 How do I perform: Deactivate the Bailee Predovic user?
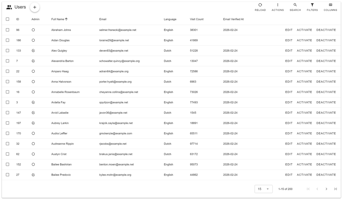[x=326, y=175]
